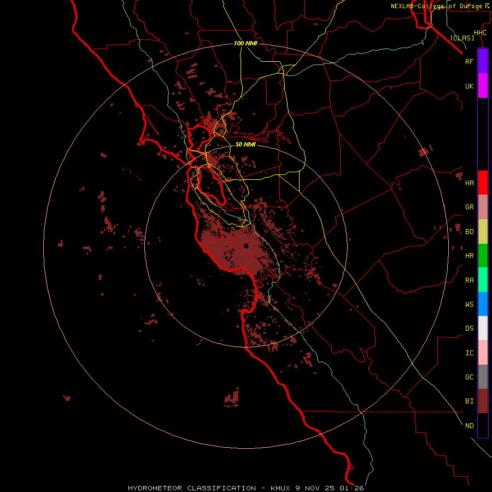This screenshot has height=492, width=492.
Task: Click the 'UK' legend label
Action: [470, 86]
